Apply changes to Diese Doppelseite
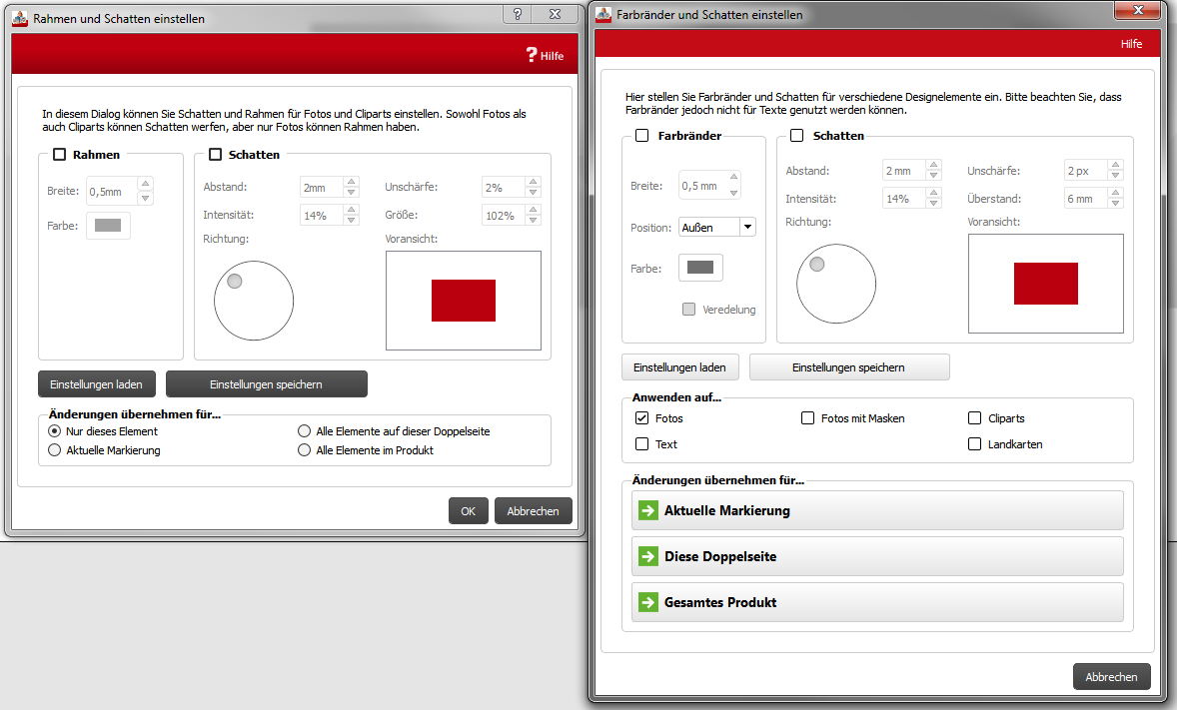1177x710 pixels. pos(877,557)
